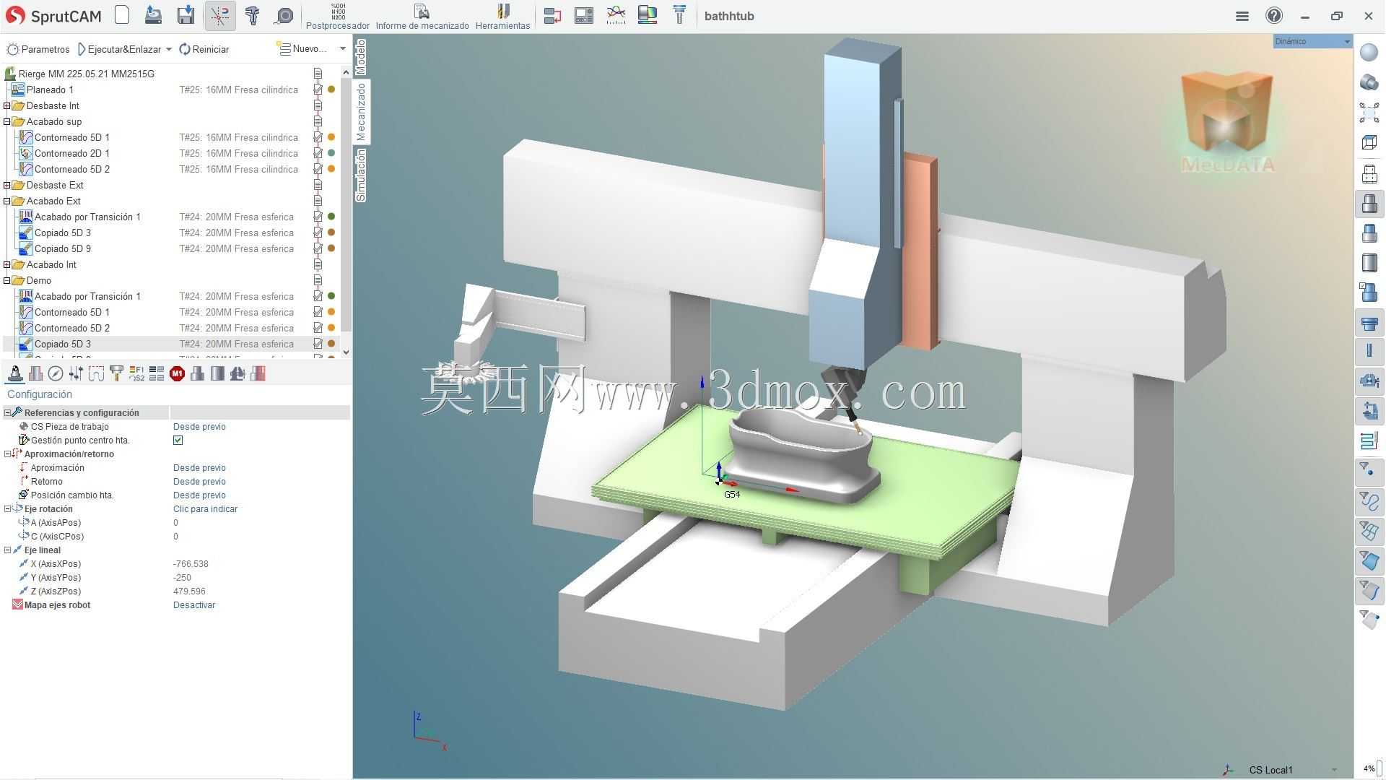
Task: Open the sliders parameters tab icon
Action: (x=76, y=373)
